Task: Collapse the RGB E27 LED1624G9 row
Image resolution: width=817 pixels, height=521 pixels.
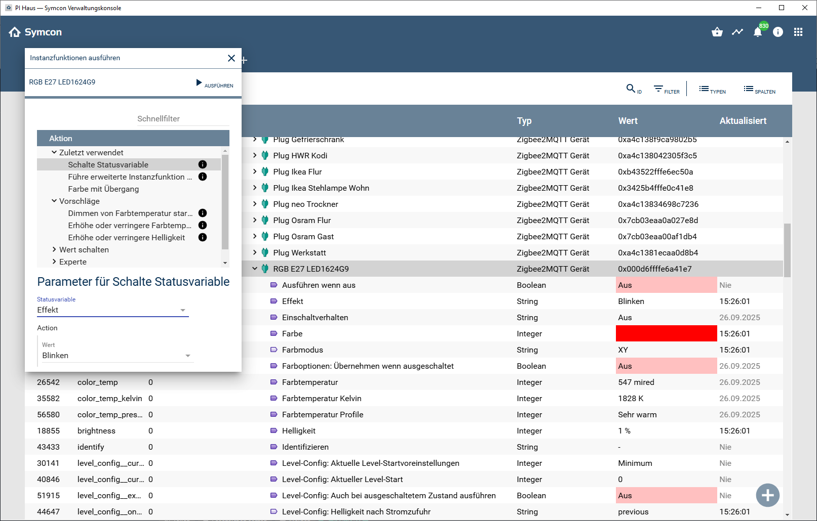Action: 255,269
